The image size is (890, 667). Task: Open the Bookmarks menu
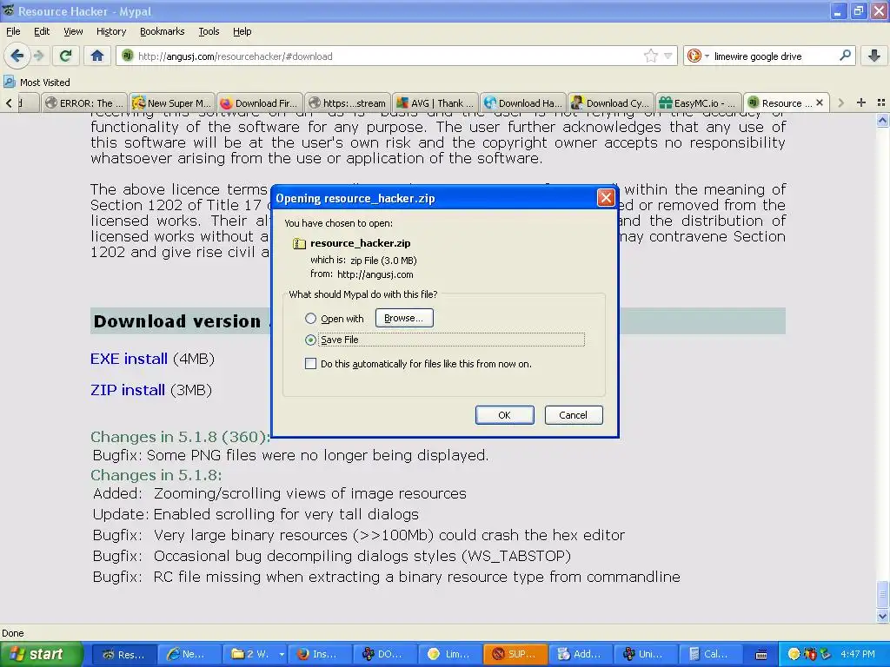pos(162,31)
